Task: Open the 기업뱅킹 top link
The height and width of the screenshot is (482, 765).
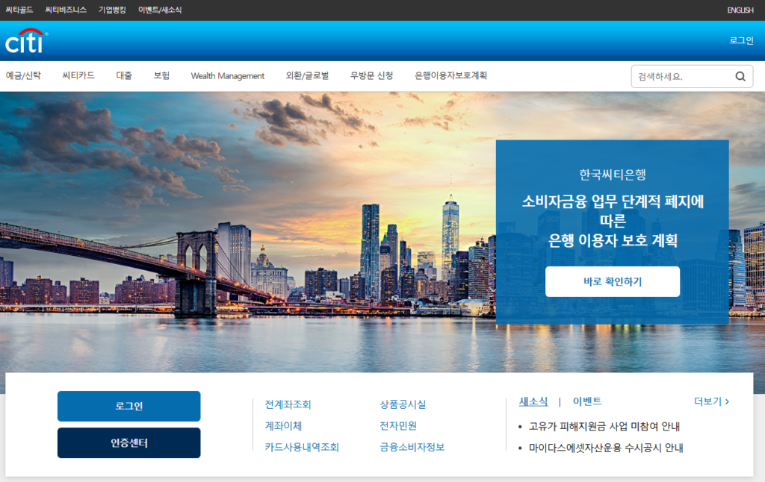Action: [x=112, y=10]
